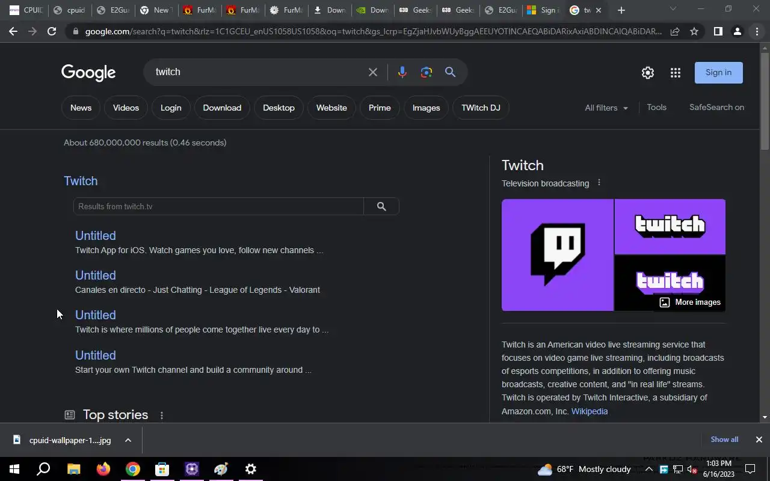Viewport: 770px width, 481px height.
Task: Open Google quick settings gear
Action: coord(648,73)
